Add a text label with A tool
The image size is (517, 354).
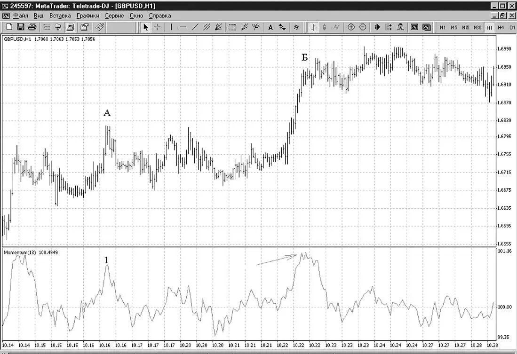pyautogui.click(x=270, y=27)
